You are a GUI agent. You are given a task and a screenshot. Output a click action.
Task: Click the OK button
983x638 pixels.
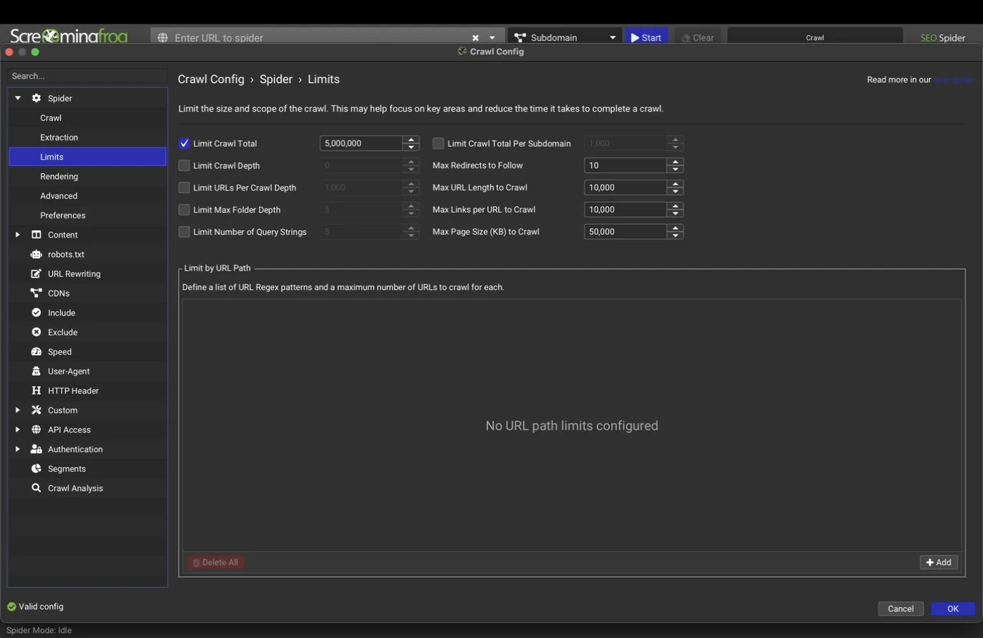click(953, 609)
